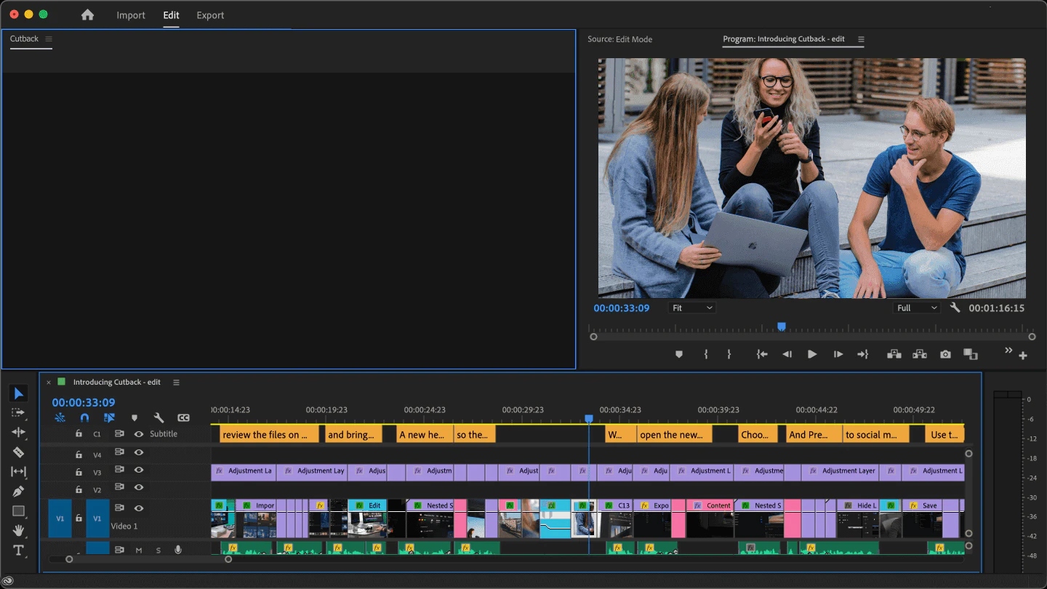Viewport: 1047px width, 589px height.
Task: Open the timeline panel hamburger menu
Action: [176, 382]
